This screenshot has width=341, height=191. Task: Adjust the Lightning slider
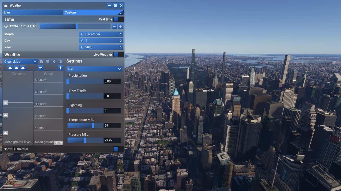point(85,111)
